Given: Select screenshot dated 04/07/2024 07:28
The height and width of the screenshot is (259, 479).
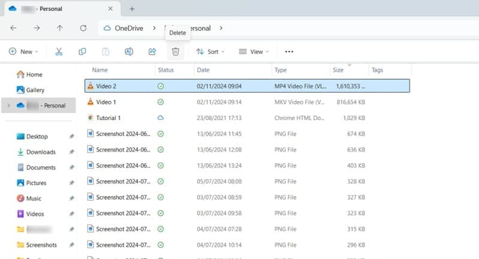Looking at the screenshot, I should 247,229.
